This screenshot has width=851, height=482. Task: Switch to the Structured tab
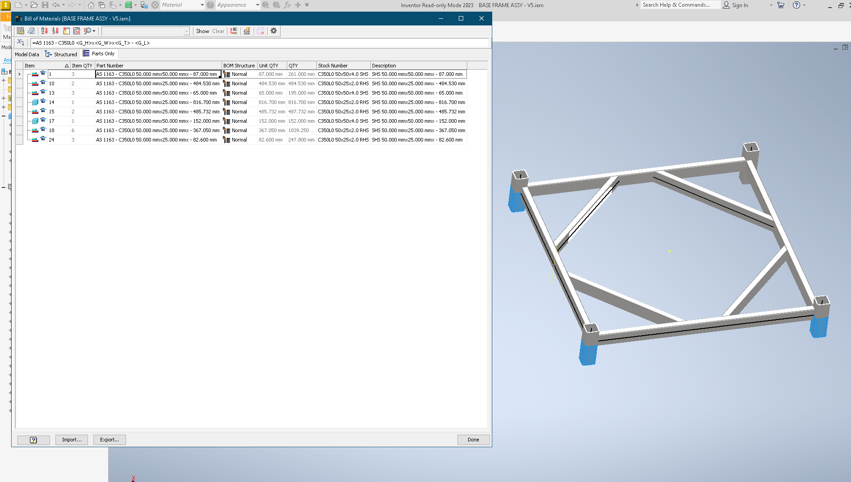[61, 54]
